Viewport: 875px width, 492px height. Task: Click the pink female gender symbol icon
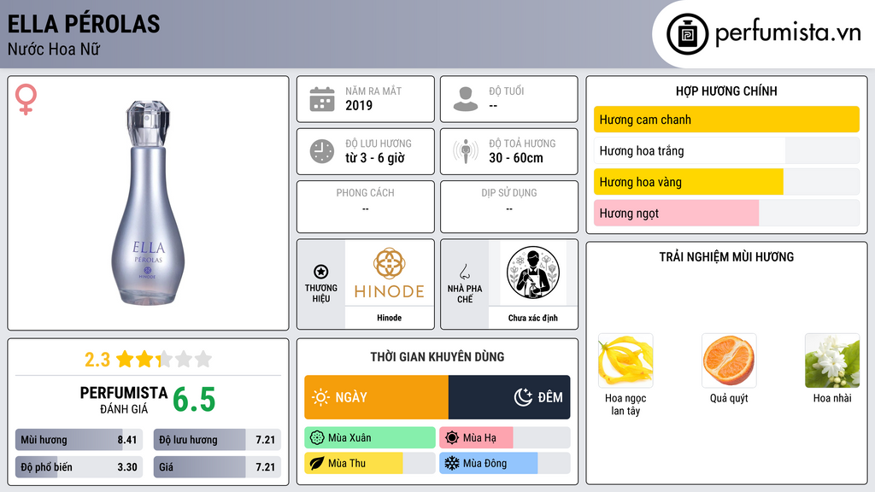pos(26,99)
